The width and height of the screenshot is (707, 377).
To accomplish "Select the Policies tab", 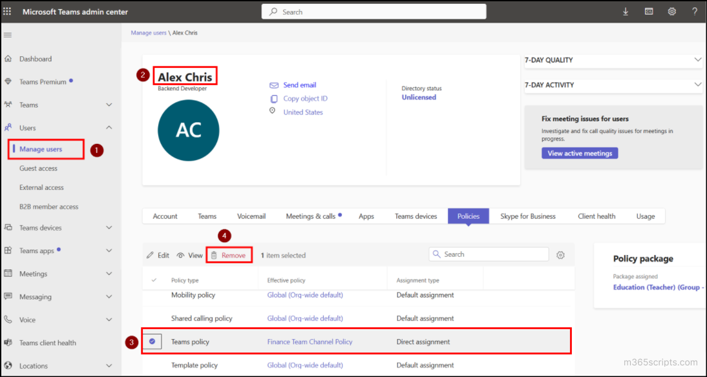I will (468, 216).
